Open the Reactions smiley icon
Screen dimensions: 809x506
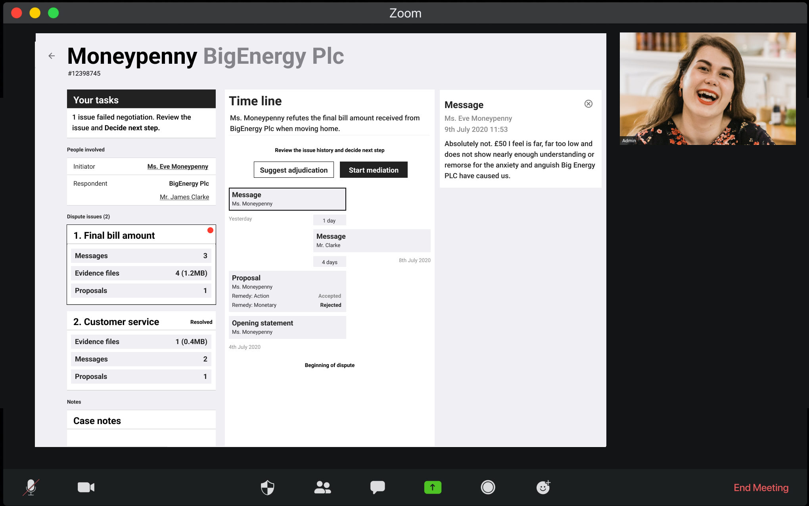pos(543,487)
